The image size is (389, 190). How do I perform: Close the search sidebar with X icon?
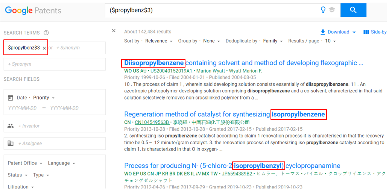click(114, 31)
